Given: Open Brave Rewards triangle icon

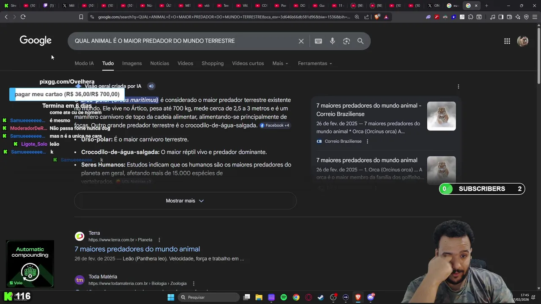Looking at the screenshot, I should point(386,17).
